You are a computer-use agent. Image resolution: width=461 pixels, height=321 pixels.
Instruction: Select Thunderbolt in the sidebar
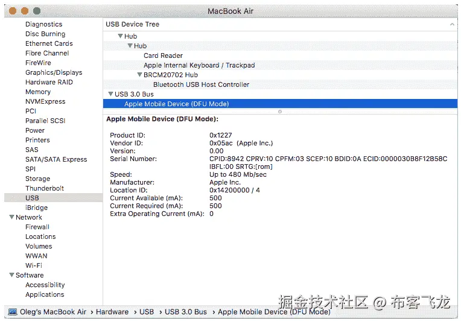(45, 188)
